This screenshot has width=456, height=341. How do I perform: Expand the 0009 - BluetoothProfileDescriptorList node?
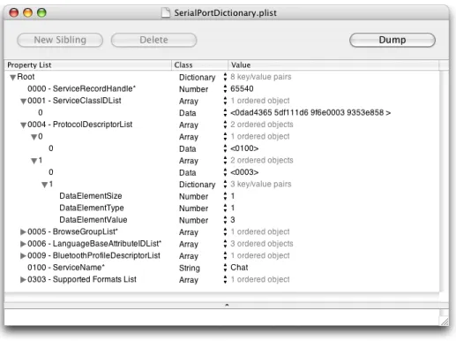point(23,255)
